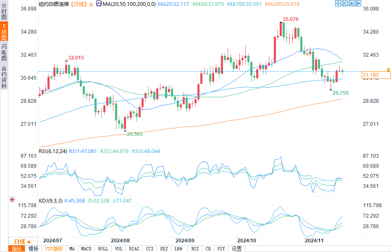Click the 2024/11 timeline marker
The width and height of the screenshot is (391, 252).
click(314, 241)
